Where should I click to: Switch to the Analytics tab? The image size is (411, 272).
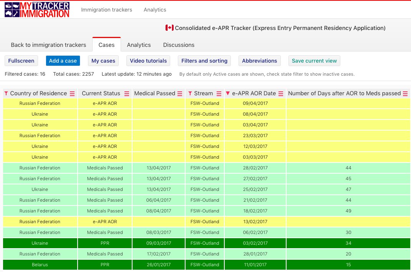tap(139, 45)
